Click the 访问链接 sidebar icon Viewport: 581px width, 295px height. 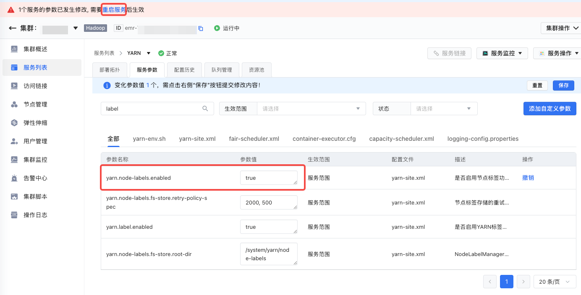click(14, 86)
